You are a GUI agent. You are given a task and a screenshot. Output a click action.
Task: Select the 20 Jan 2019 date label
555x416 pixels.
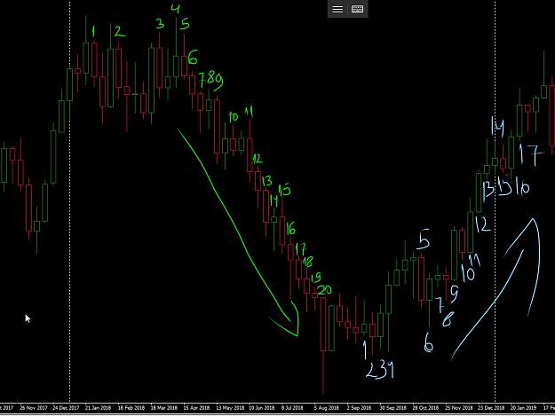[x=523, y=408]
